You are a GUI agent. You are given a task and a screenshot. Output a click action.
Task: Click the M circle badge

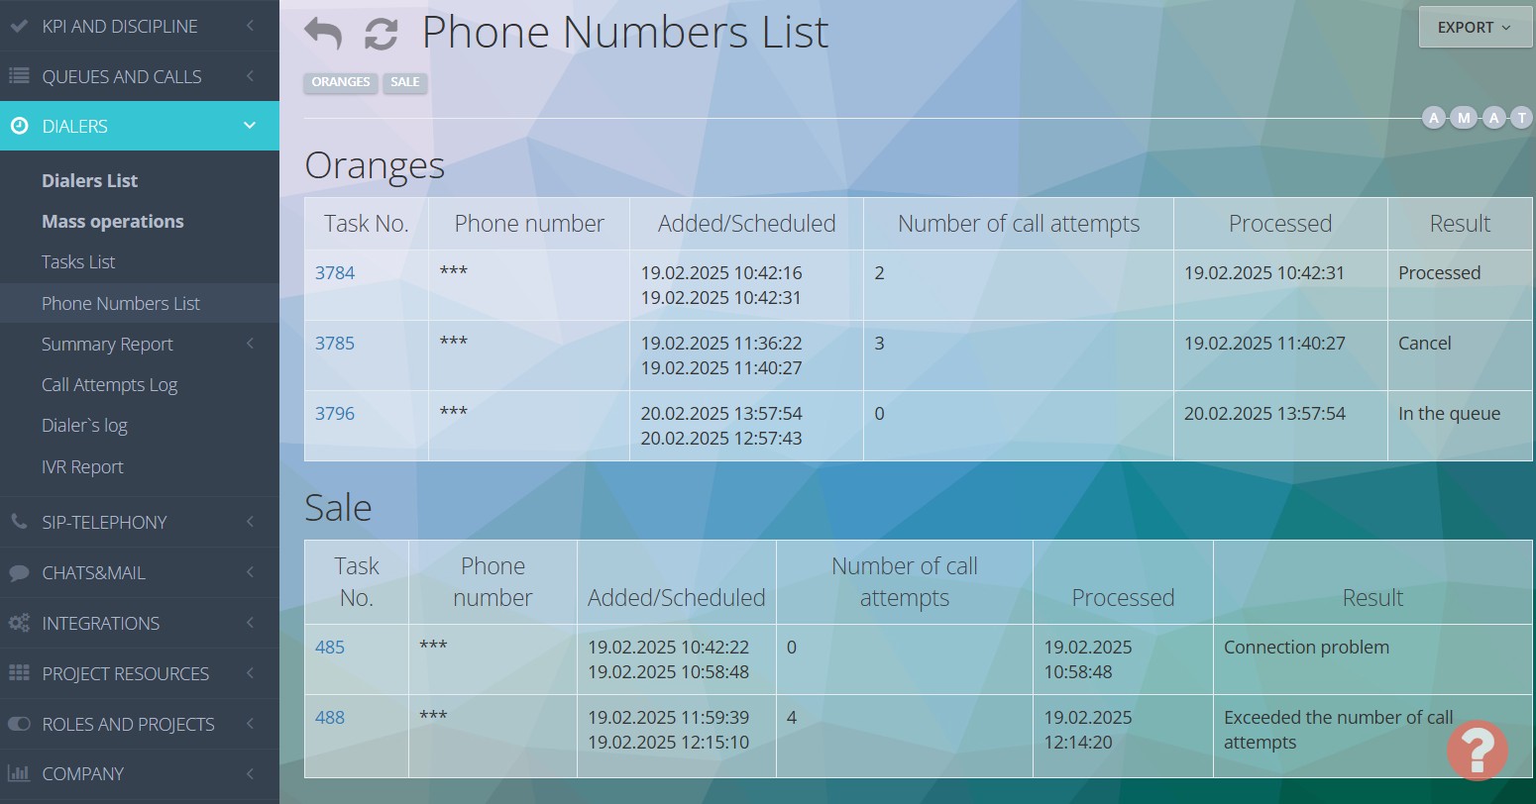click(1465, 118)
